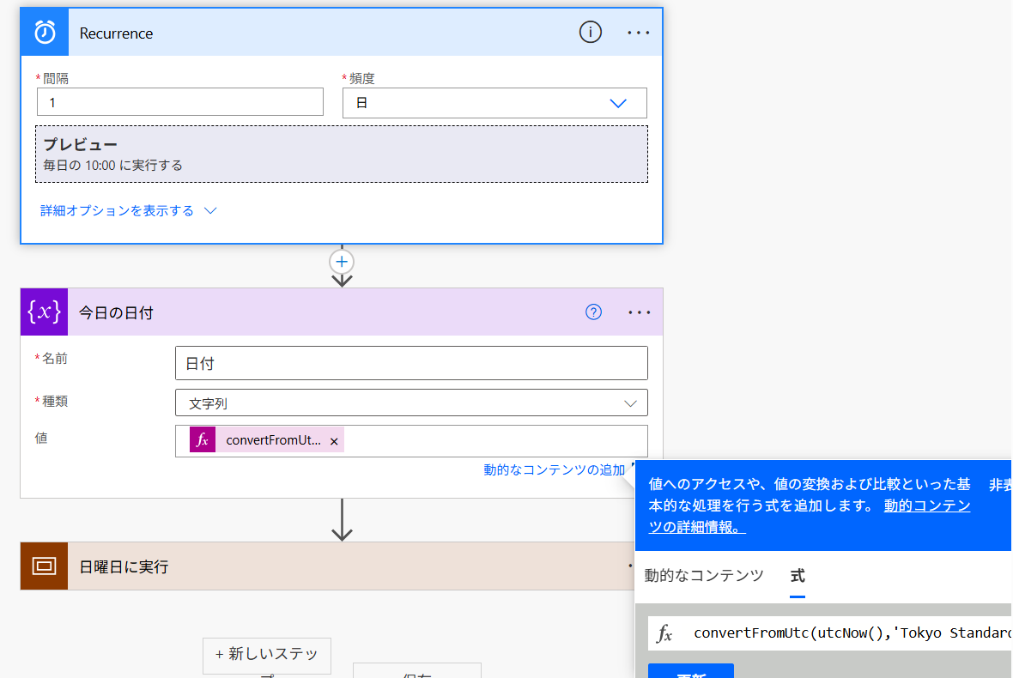Open the 頻度 dropdown
Viewport: 1013px width, 678px height.
(494, 103)
